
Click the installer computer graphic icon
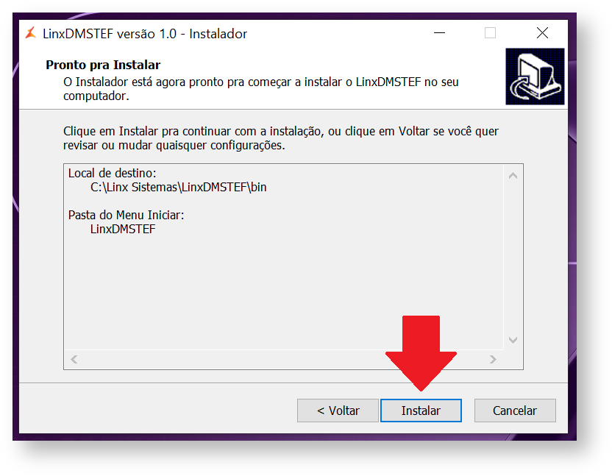pyautogui.click(x=535, y=76)
